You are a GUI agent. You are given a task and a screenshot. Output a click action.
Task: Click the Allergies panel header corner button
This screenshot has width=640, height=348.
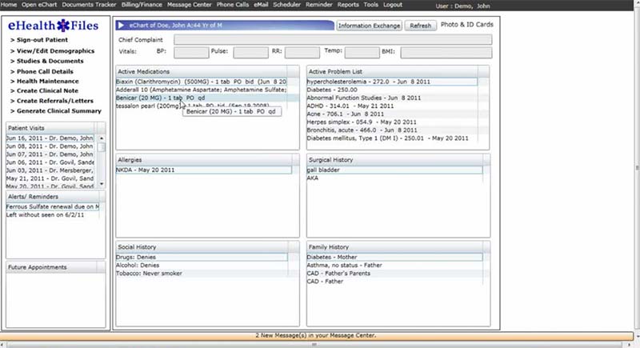tap(295, 160)
